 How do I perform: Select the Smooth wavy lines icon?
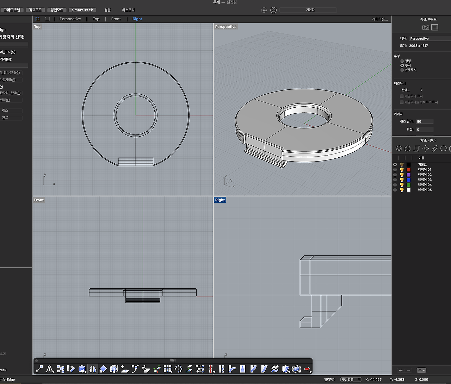(x=275, y=369)
